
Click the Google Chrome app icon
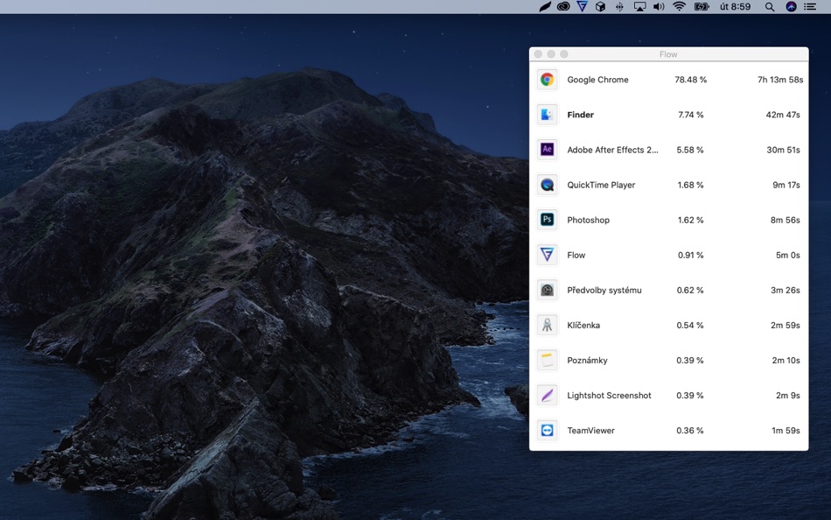(x=547, y=80)
